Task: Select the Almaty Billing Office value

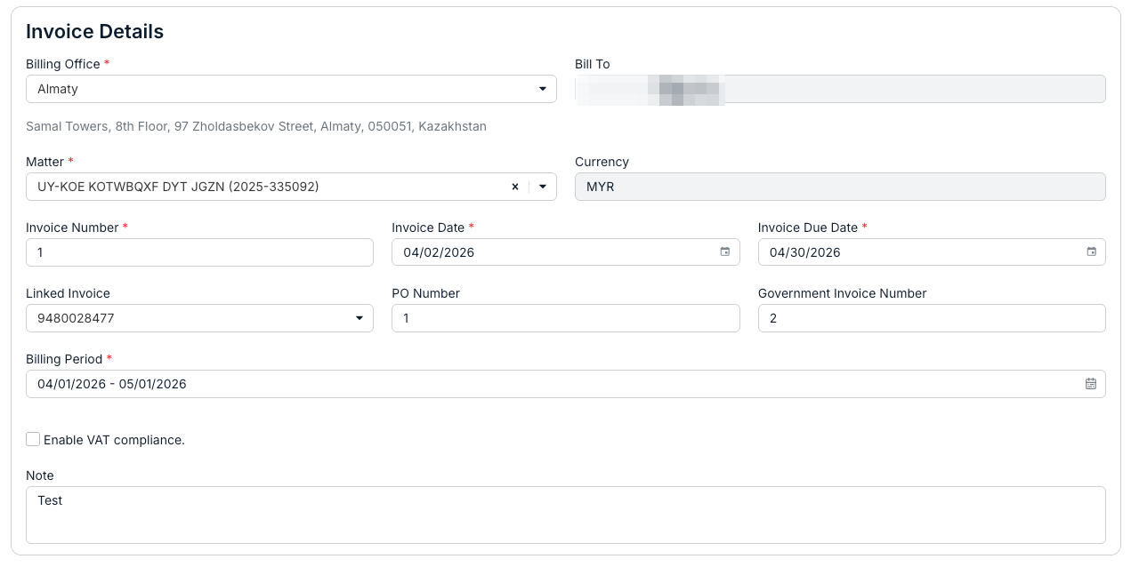Action: click(58, 89)
